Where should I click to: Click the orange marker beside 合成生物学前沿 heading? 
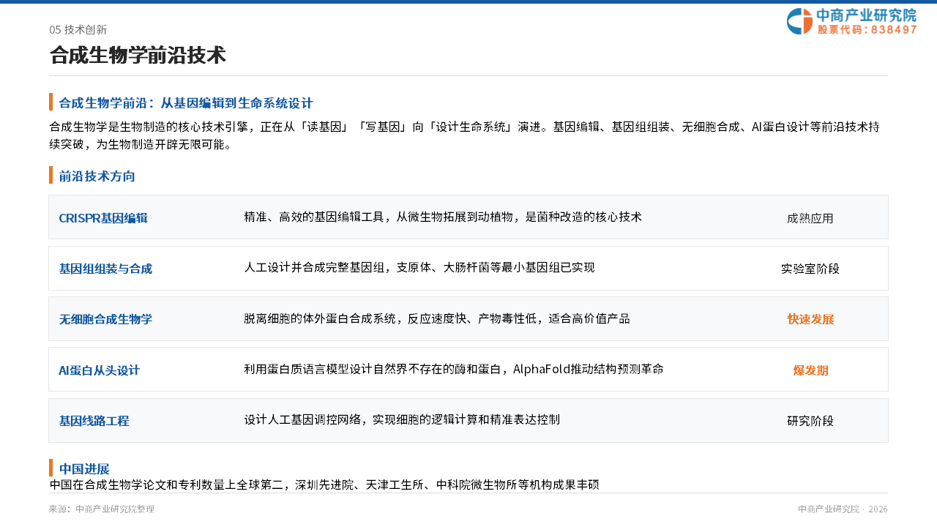51,102
